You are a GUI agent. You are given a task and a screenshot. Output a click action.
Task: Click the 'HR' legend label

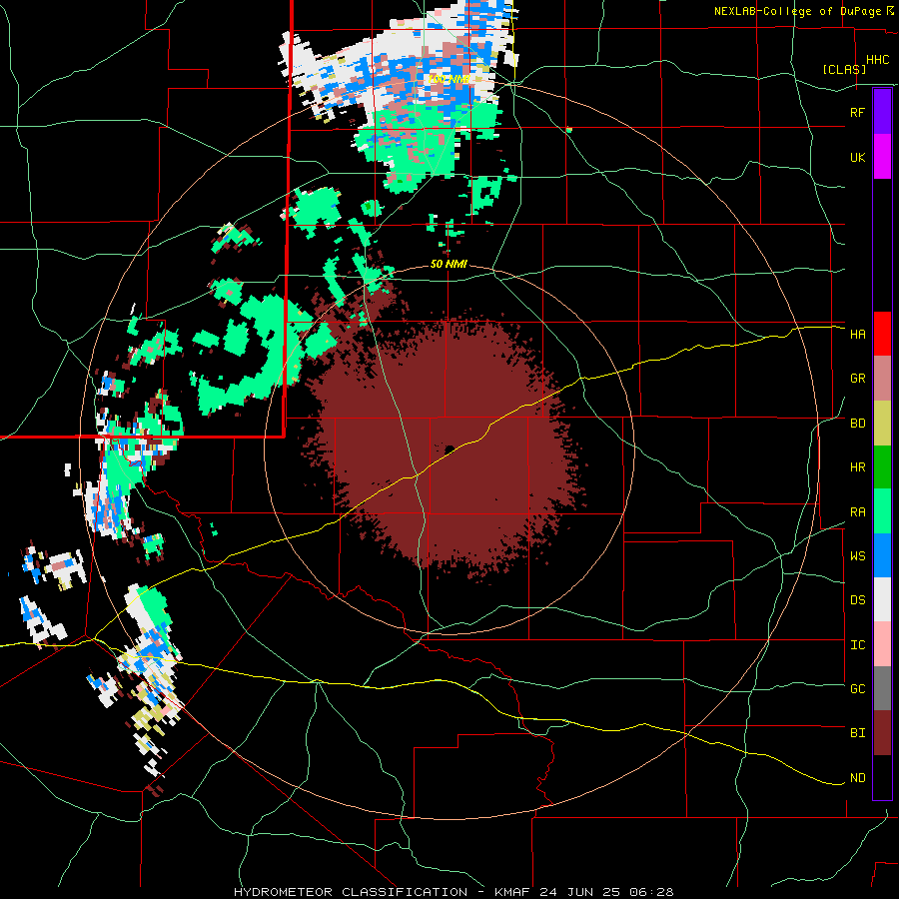857,467
